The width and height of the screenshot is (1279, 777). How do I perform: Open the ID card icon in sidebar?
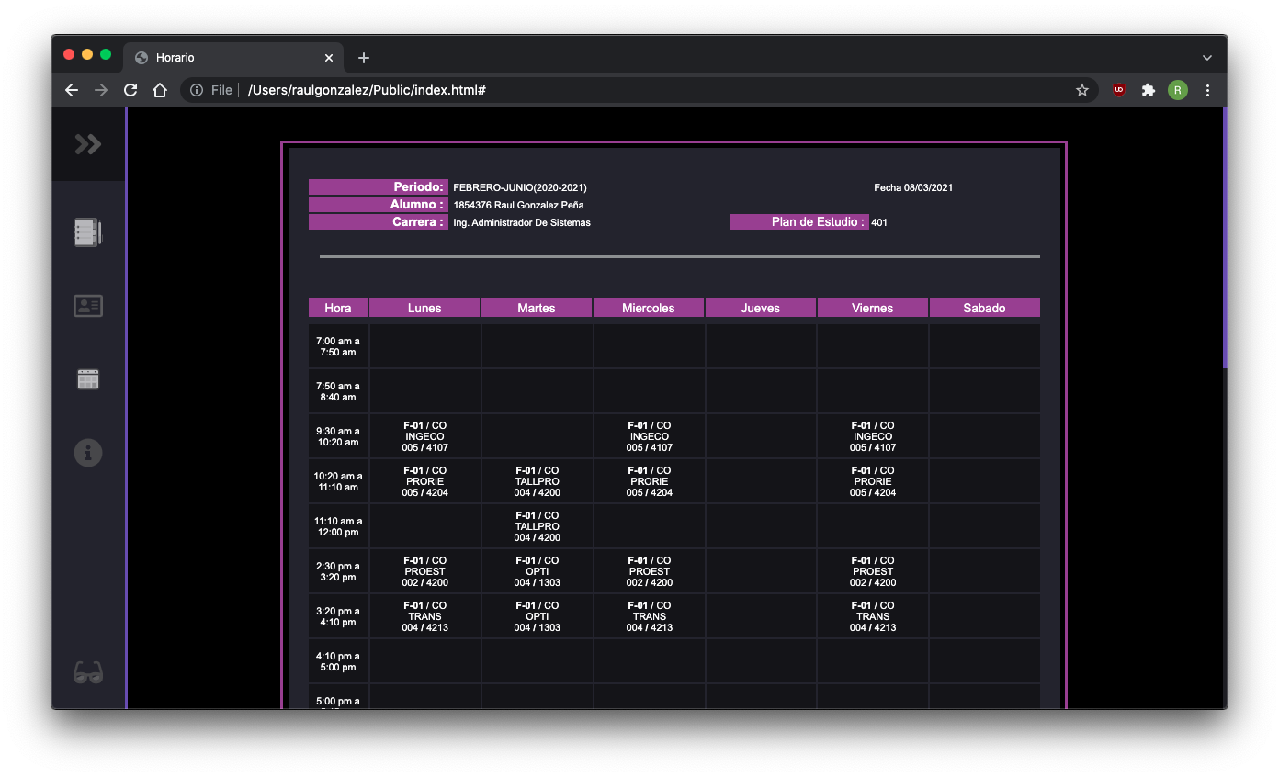[x=88, y=306]
